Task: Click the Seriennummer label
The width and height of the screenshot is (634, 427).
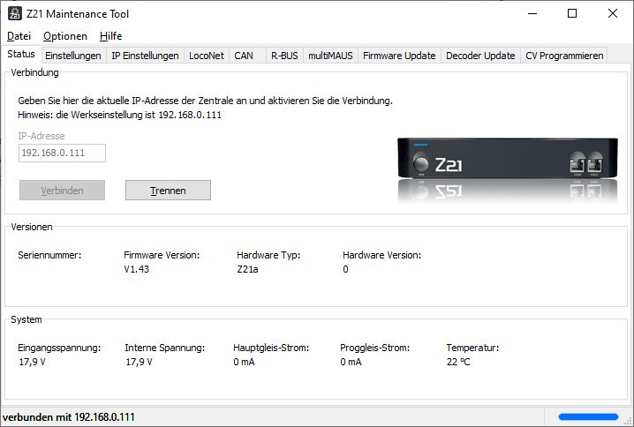Action: [49, 255]
